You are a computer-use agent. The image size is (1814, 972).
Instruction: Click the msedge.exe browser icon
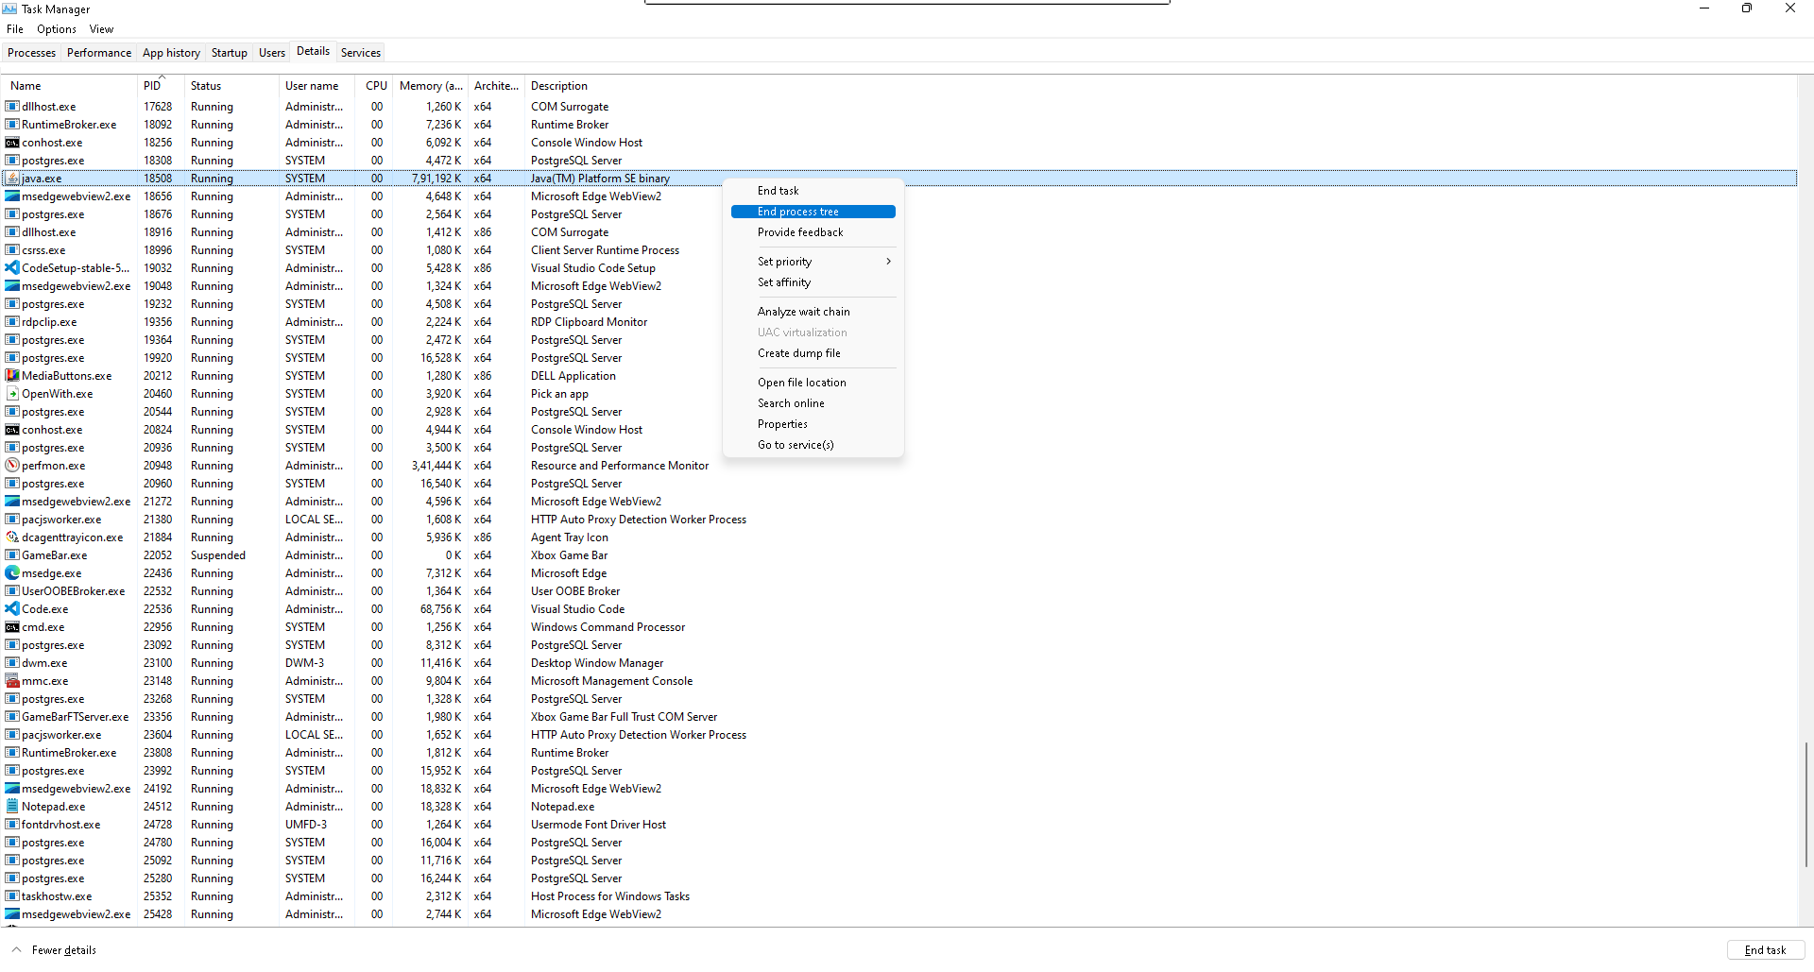coord(12,573)
